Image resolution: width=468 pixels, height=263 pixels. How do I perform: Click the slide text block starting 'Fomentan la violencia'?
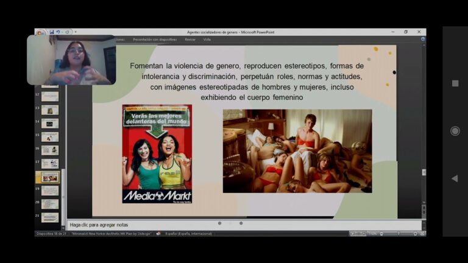click(247, 82)
